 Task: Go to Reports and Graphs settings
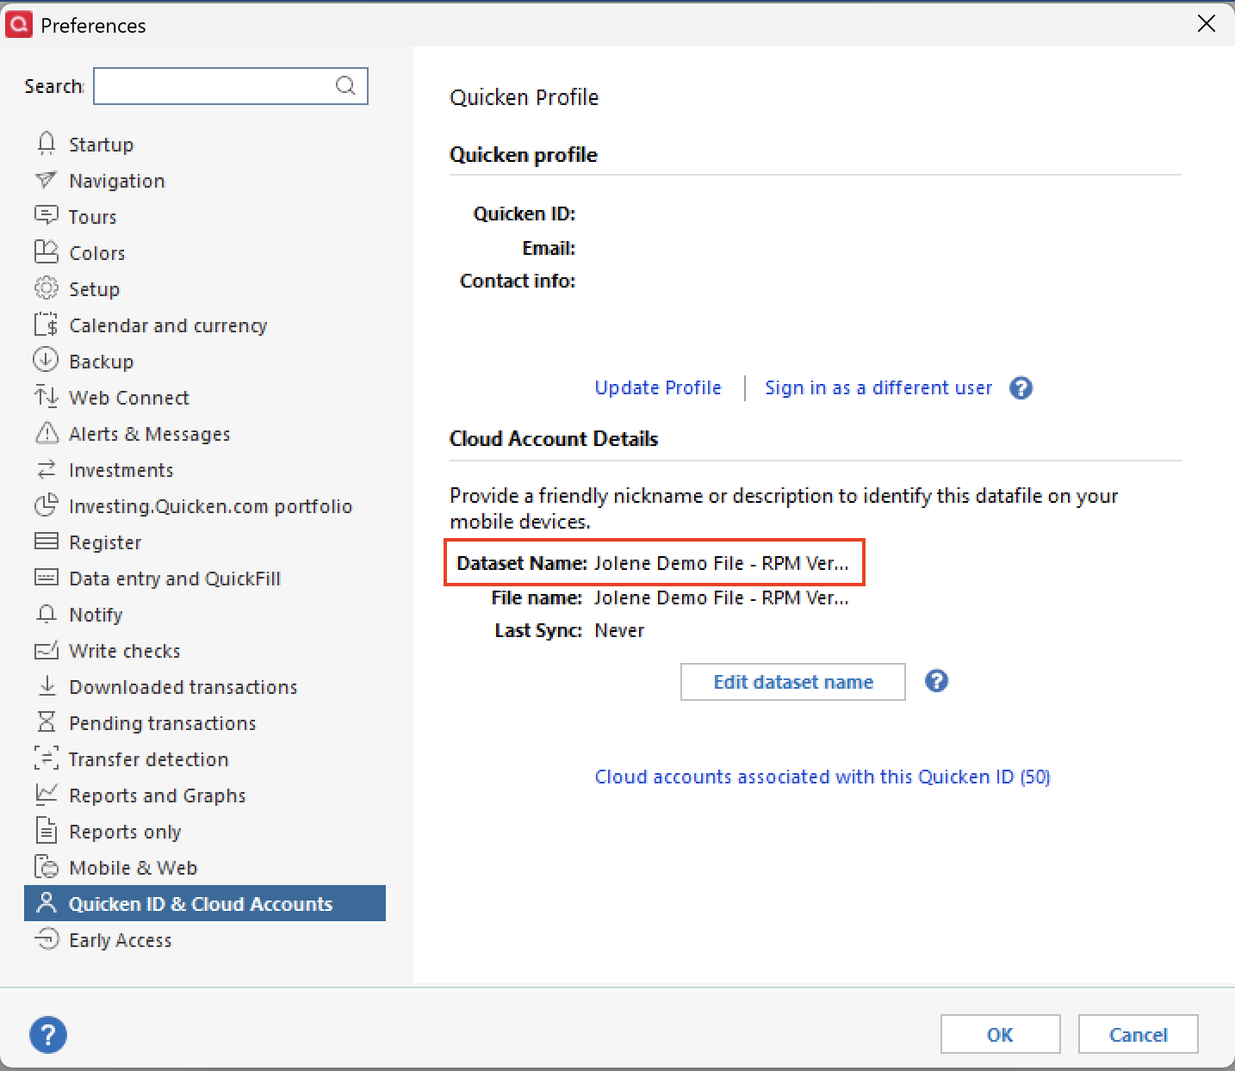click(x=157, y=796)
